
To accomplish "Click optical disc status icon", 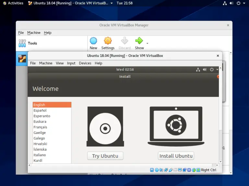I will 157,170.
